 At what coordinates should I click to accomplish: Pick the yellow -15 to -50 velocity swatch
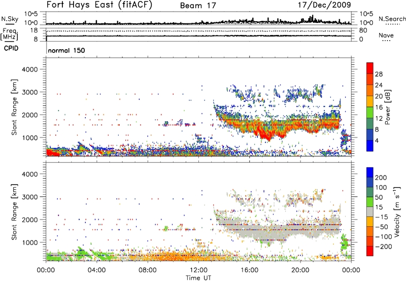click(x=370, y=222)
